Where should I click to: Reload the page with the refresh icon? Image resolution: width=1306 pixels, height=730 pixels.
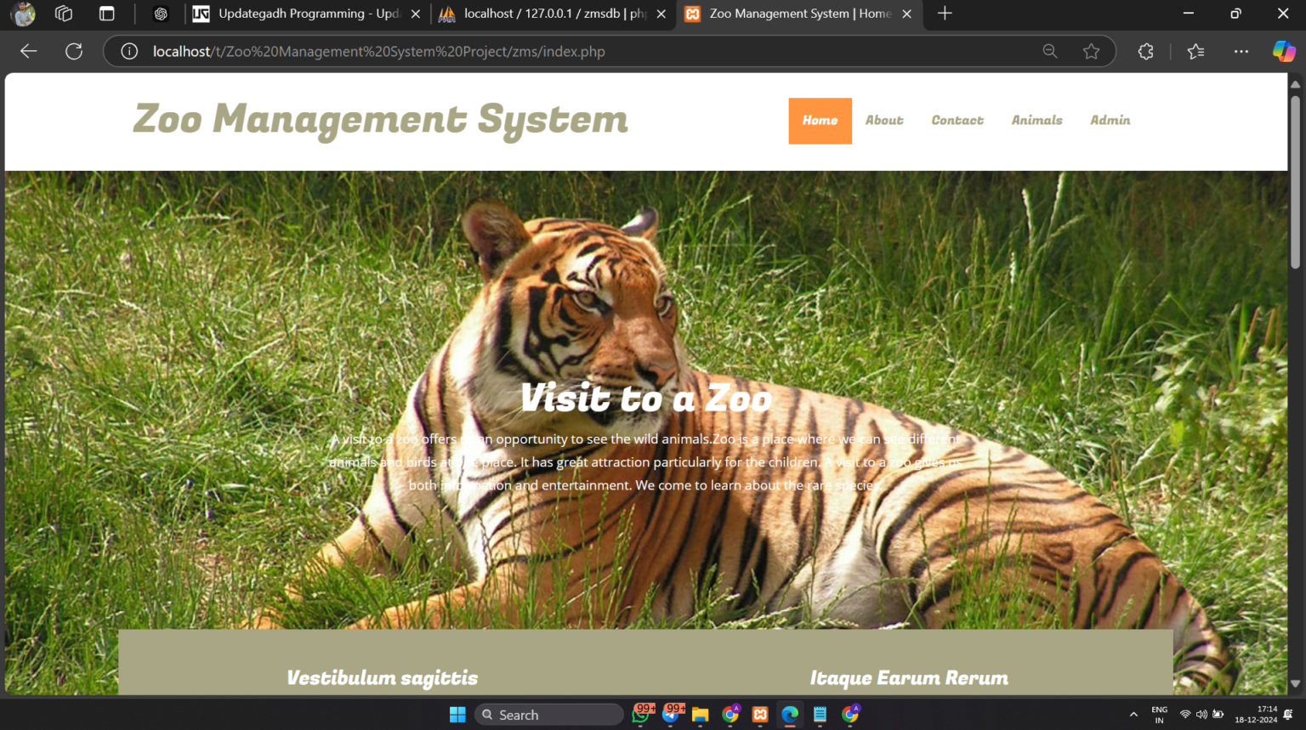[x=73, y=51]
